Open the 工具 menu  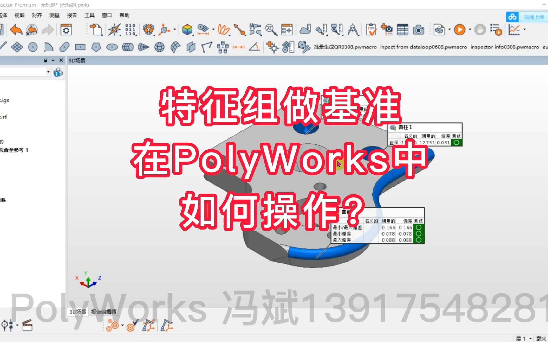pyautogui.click(x=89, y=15)
